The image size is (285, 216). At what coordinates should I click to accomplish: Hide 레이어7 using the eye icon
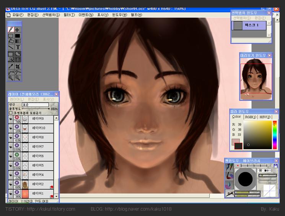tap(11, 147)
